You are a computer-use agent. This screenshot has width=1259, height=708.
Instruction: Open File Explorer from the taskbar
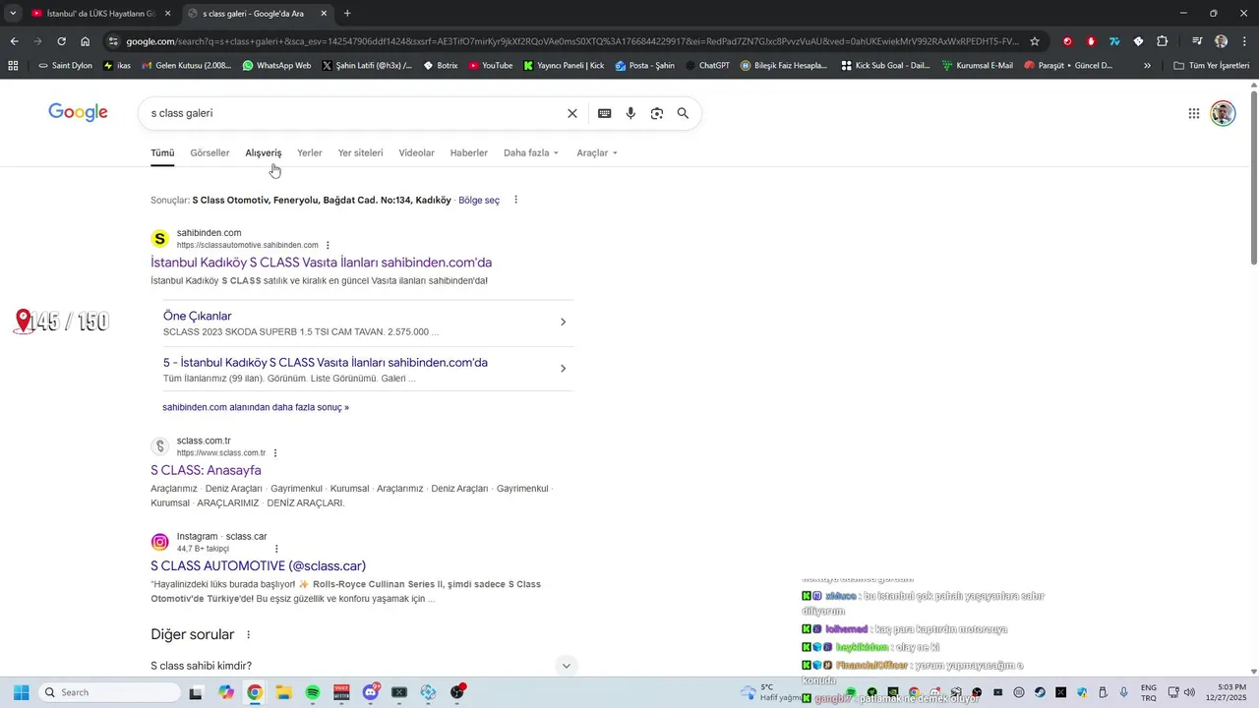283,692
